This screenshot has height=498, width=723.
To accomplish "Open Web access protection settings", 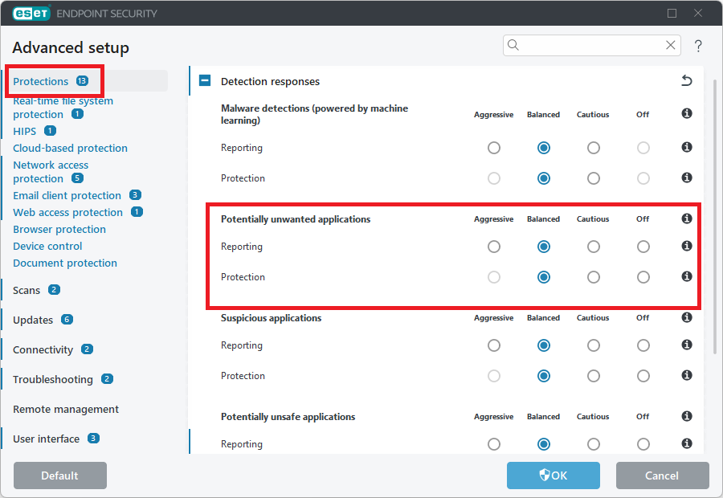I will [67, 213].
